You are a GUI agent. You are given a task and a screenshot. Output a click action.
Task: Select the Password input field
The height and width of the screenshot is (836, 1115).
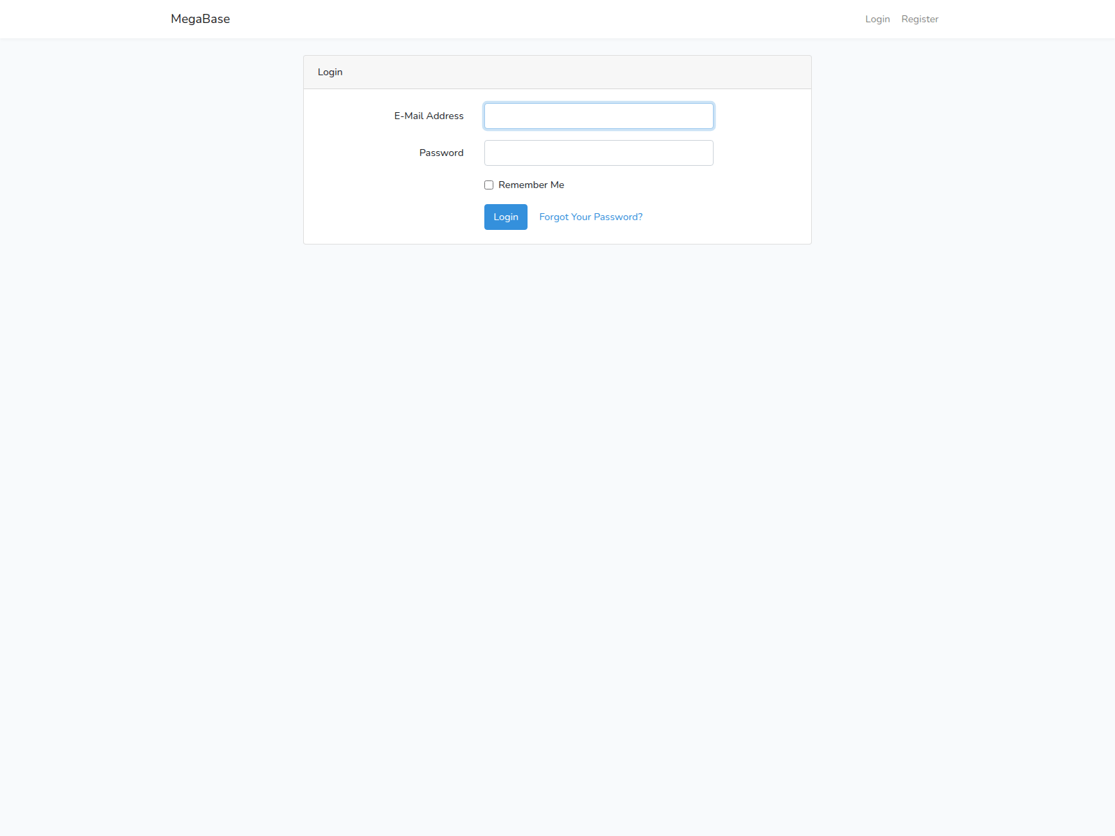pos(599,153)
